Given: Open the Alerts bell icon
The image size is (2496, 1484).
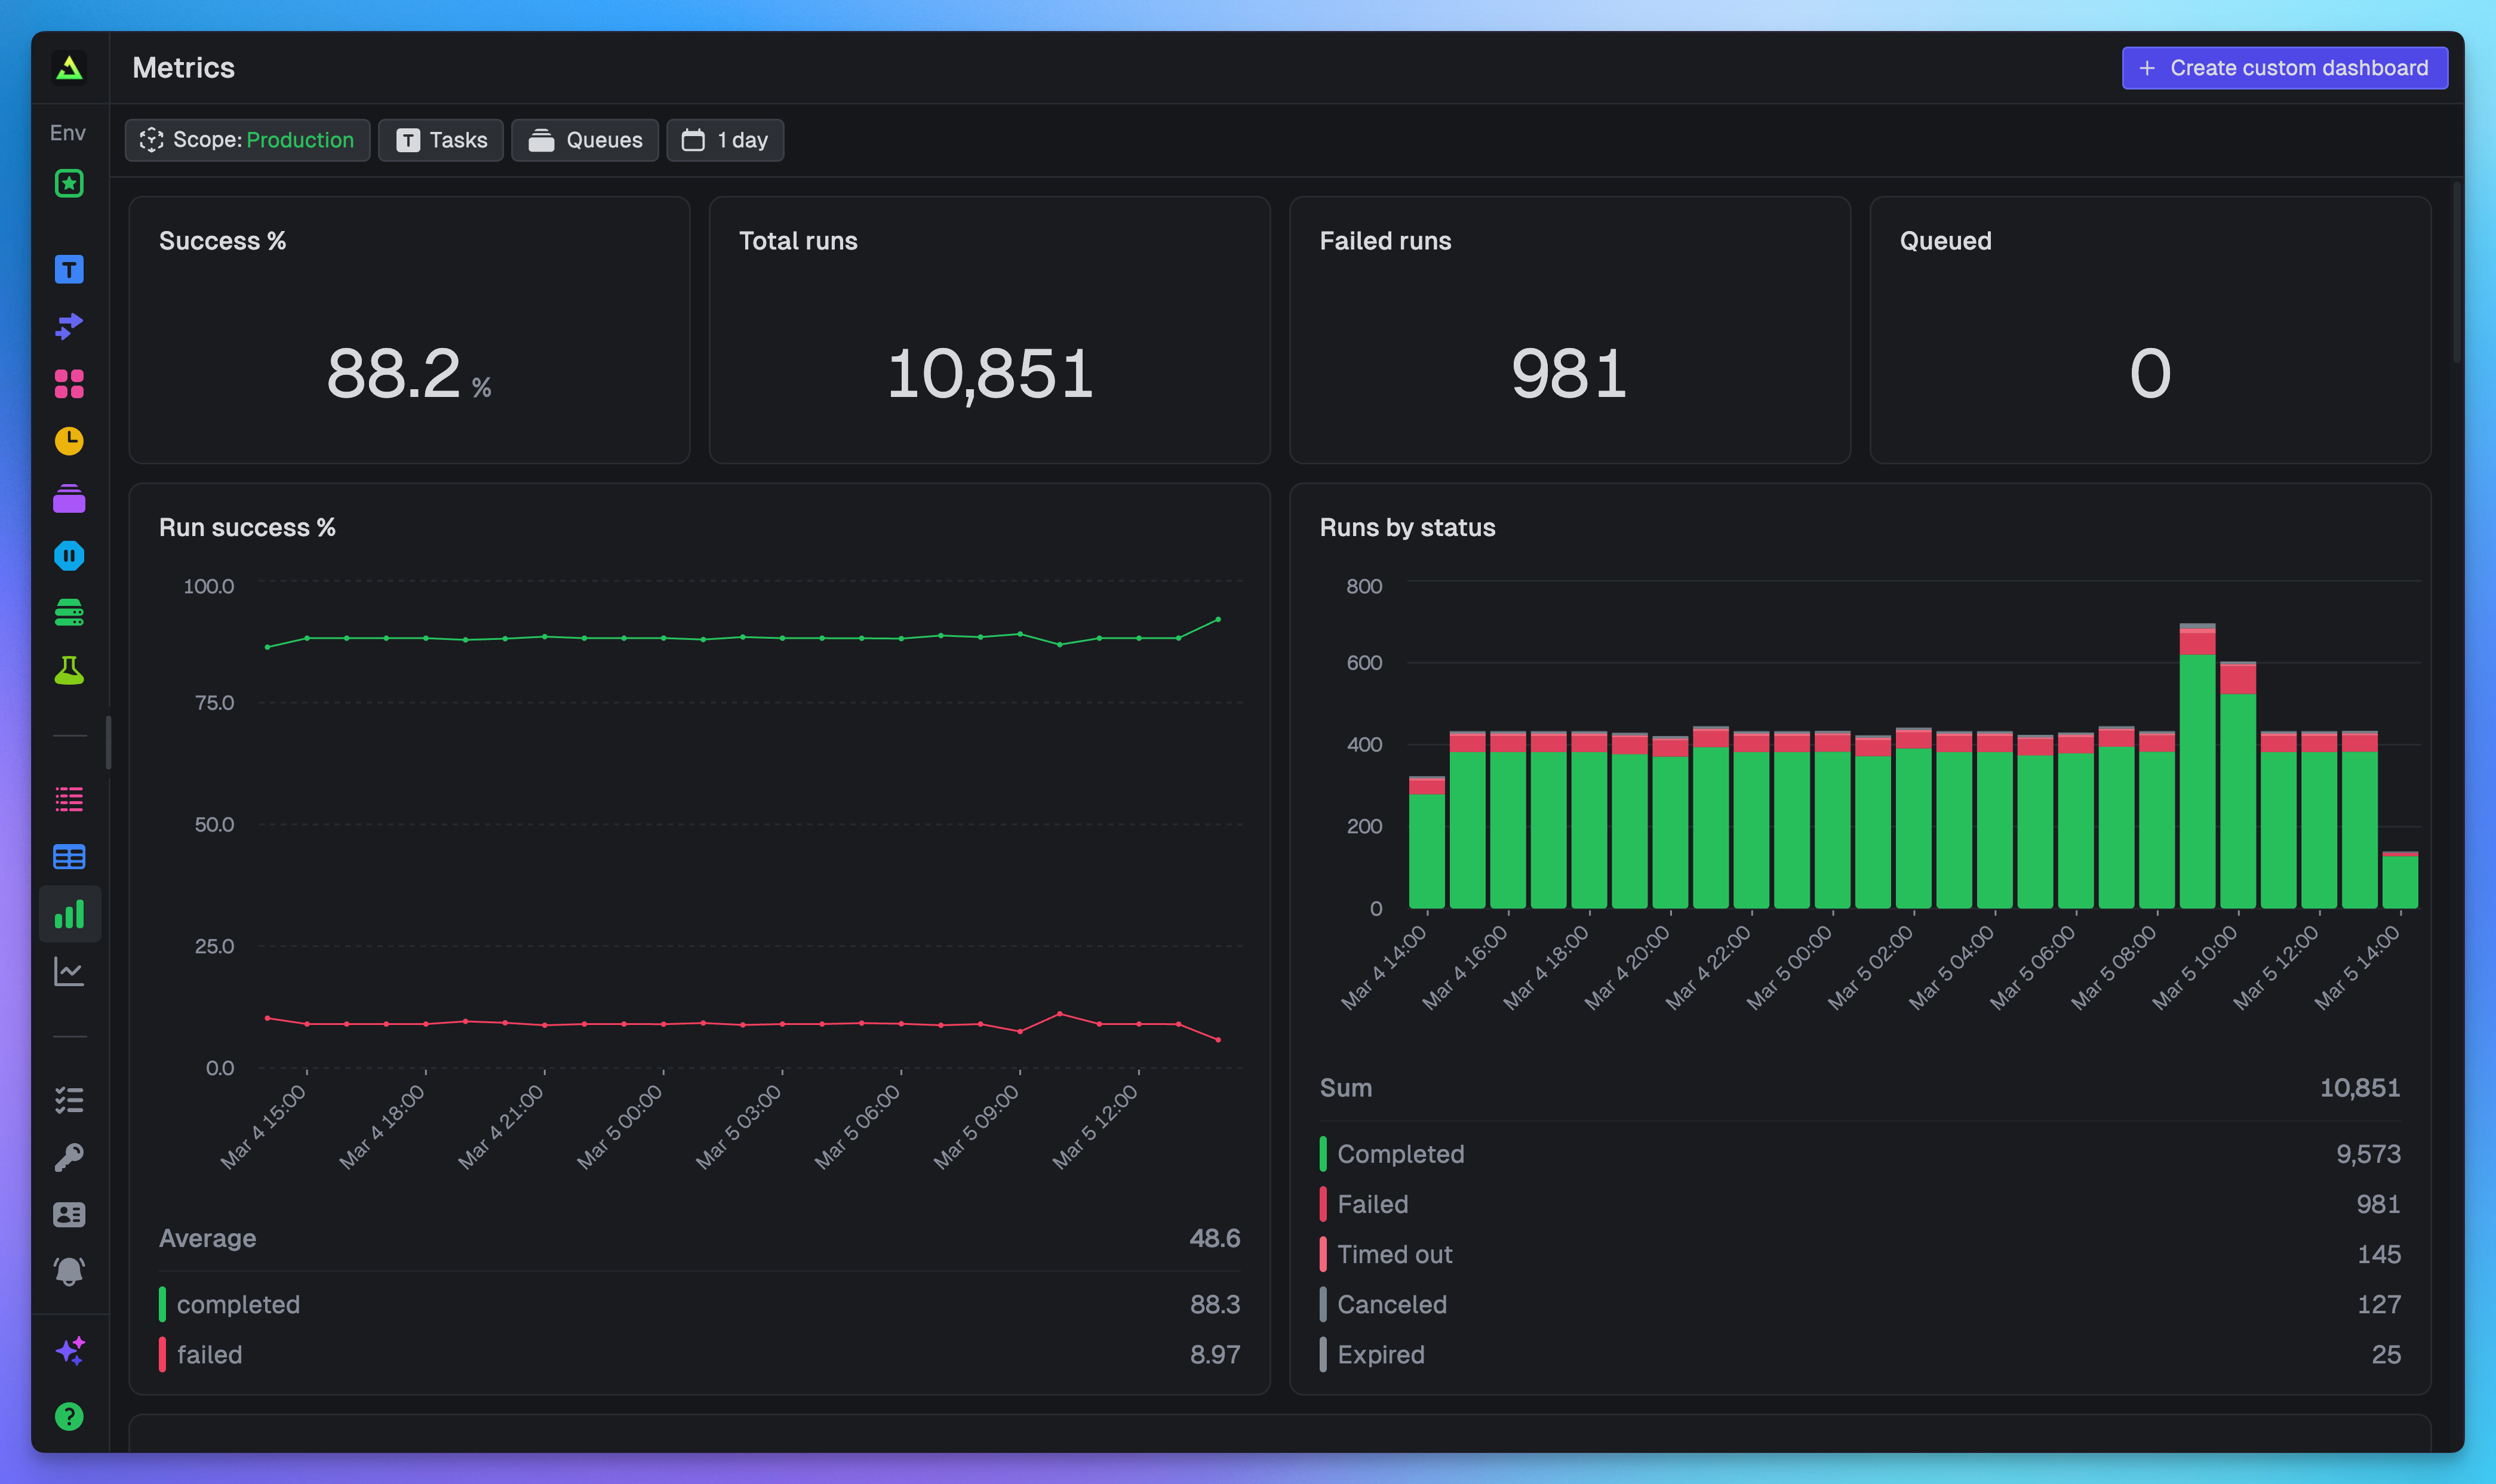Looking at the screenshot, I should click(68, 1271).
